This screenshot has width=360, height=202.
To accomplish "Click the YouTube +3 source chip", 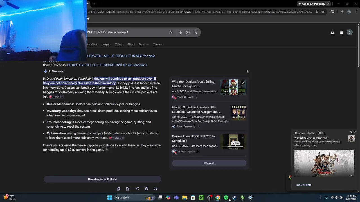I will [x=117, y=138].
